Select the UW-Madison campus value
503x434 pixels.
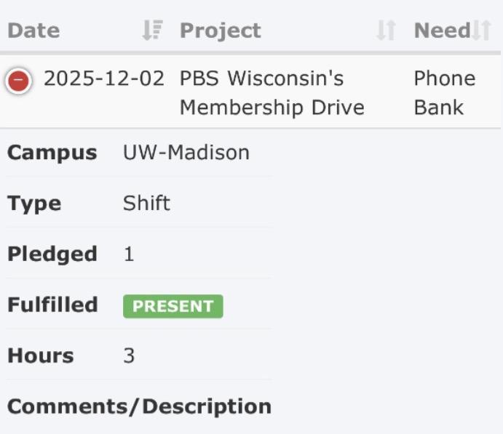click(x=186, y=153)
